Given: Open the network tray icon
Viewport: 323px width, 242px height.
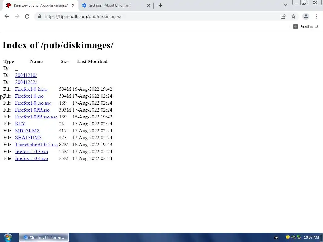Looking at the screenshot, I should coord(293,237).
